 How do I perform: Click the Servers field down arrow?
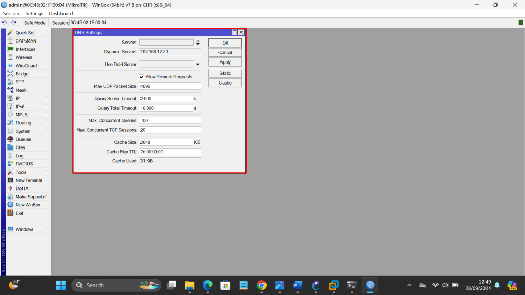[198, 44]
